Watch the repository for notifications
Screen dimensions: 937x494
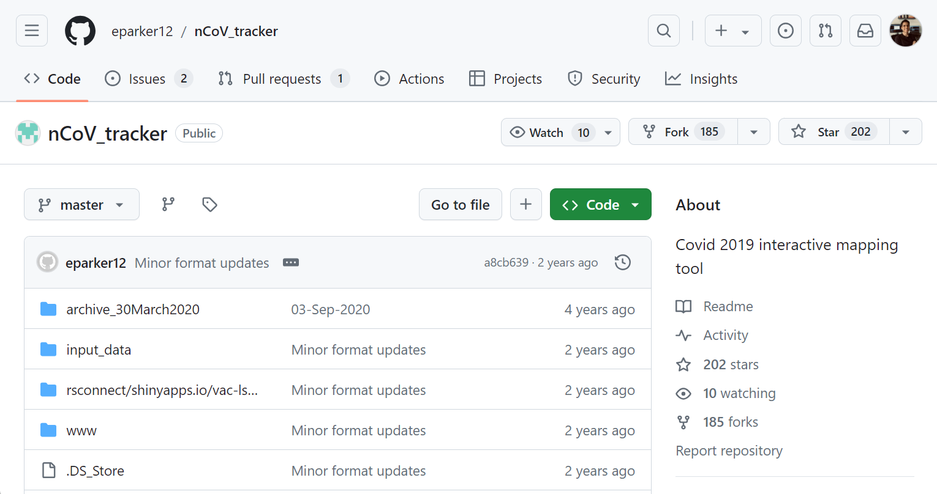coord(546,132)
